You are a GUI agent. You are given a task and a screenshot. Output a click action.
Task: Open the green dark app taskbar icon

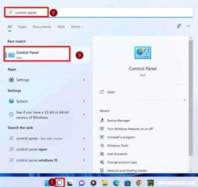pos(150,183)
